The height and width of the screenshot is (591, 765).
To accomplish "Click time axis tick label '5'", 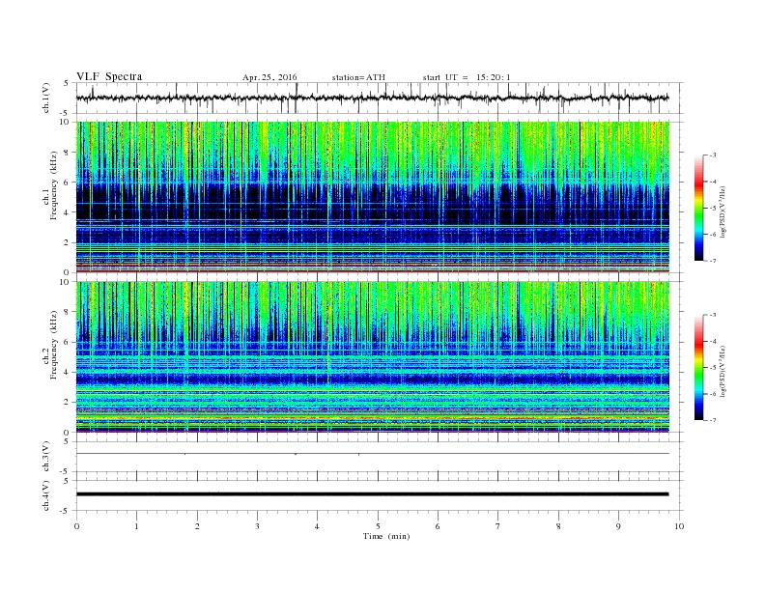I will 378,526.
